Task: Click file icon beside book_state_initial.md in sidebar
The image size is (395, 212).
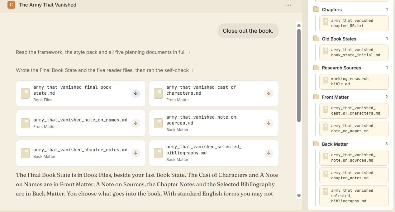Action: click(325, 51)
